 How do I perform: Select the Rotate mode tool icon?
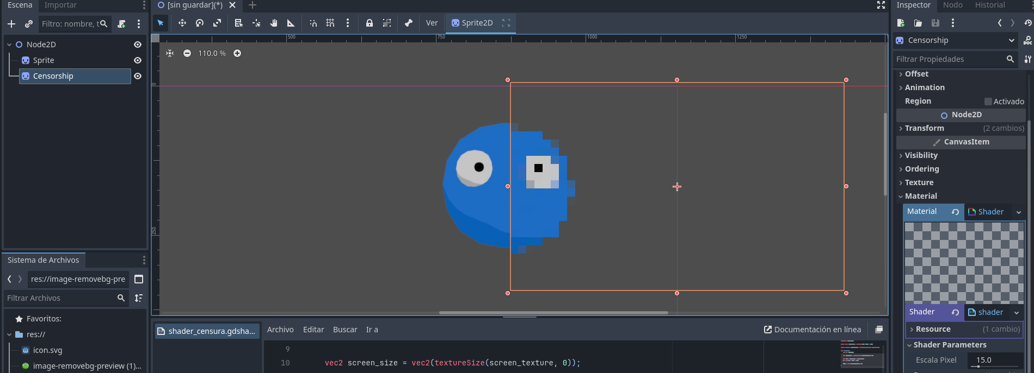(x=200, y=23)
